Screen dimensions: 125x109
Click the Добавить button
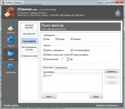112,71
